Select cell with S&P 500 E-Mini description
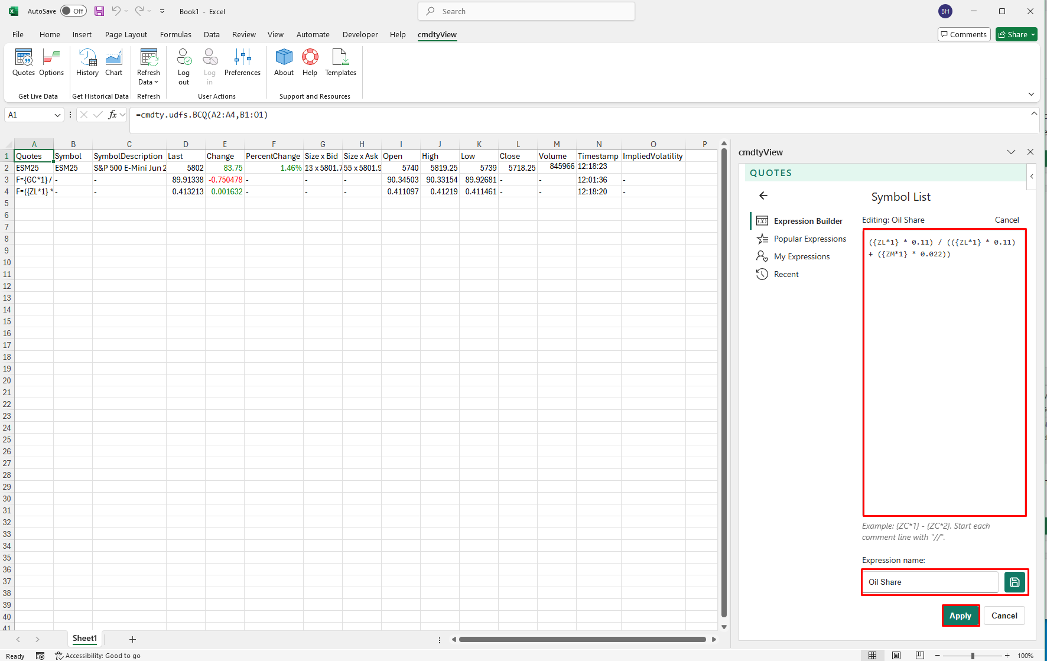 pos(129,168)
